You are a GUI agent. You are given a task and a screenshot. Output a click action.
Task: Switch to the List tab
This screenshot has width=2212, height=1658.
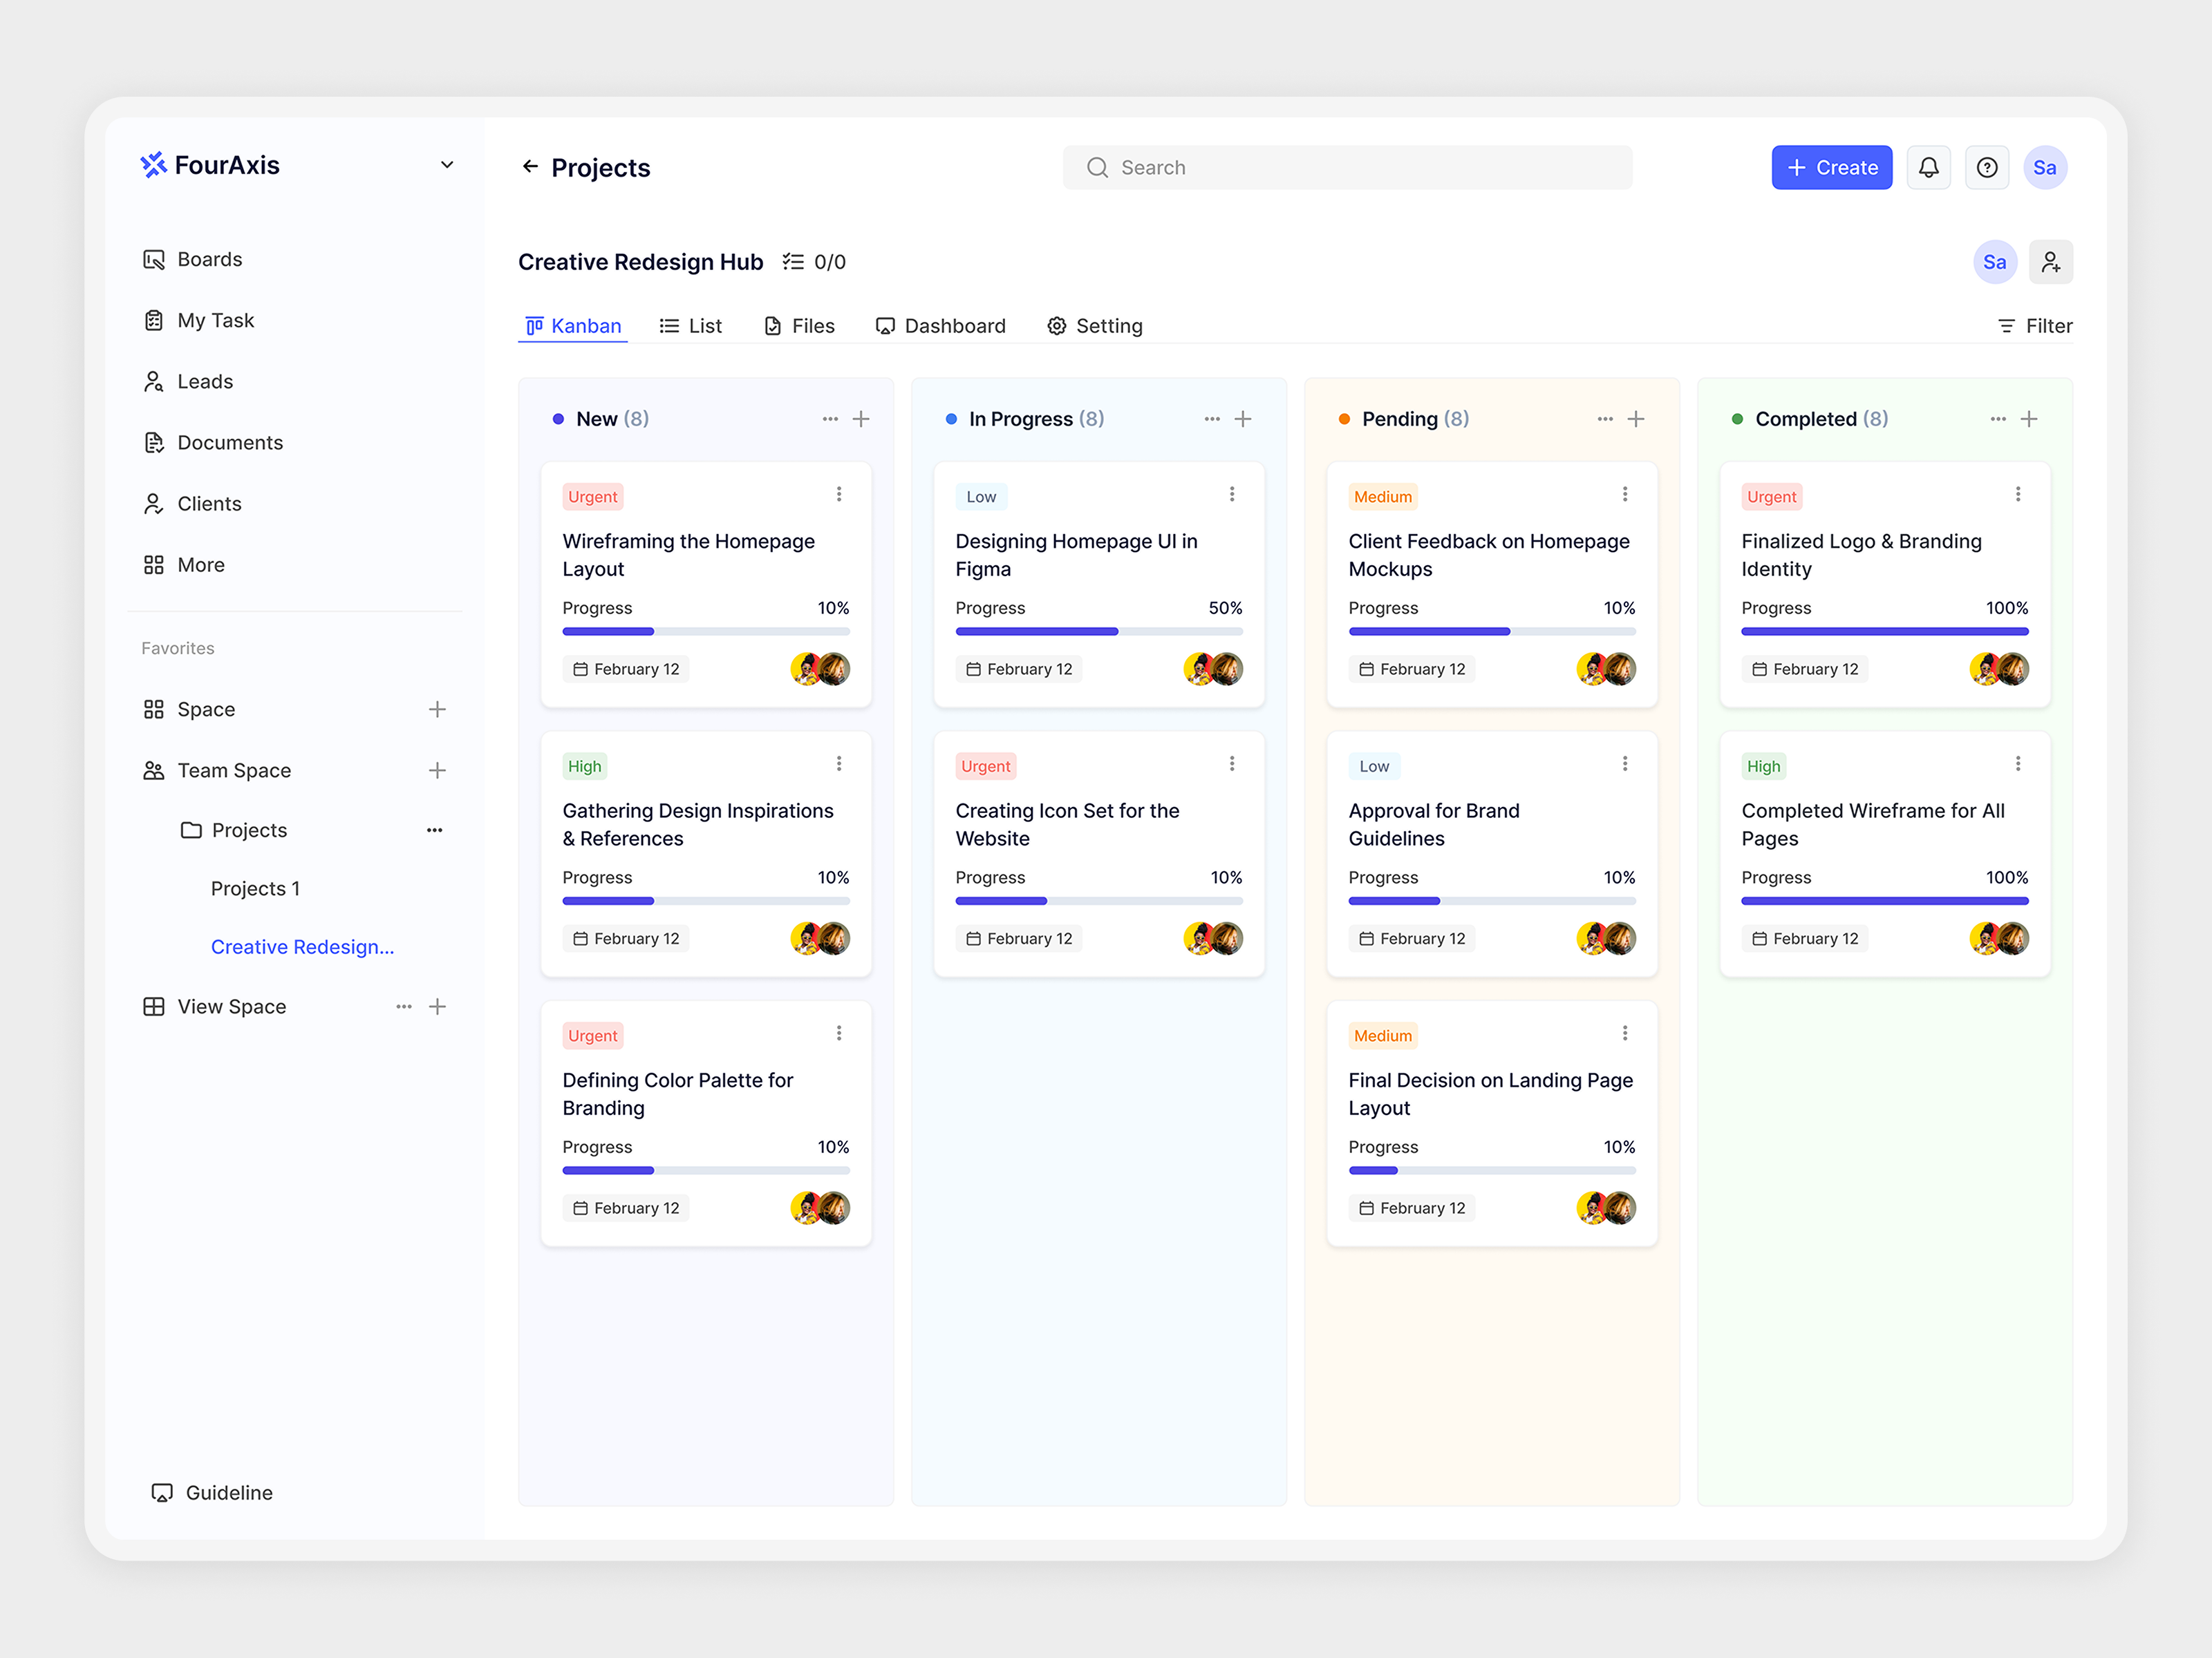coord(691,325)
